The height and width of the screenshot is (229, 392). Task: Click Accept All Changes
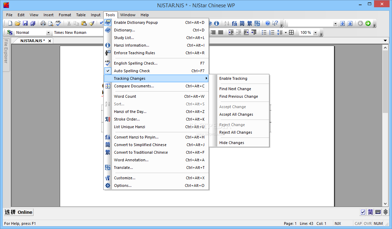[239, 115]
